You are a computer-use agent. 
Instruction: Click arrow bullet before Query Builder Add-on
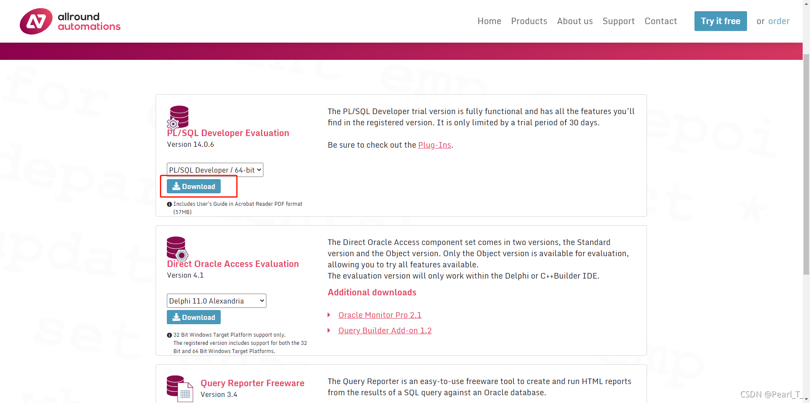pos(329,331)
